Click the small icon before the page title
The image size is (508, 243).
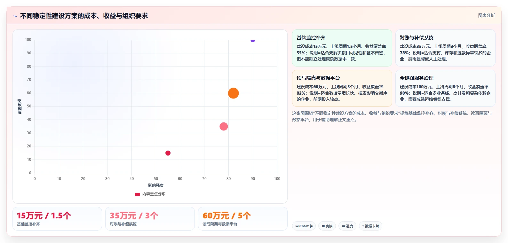(15, 16)
